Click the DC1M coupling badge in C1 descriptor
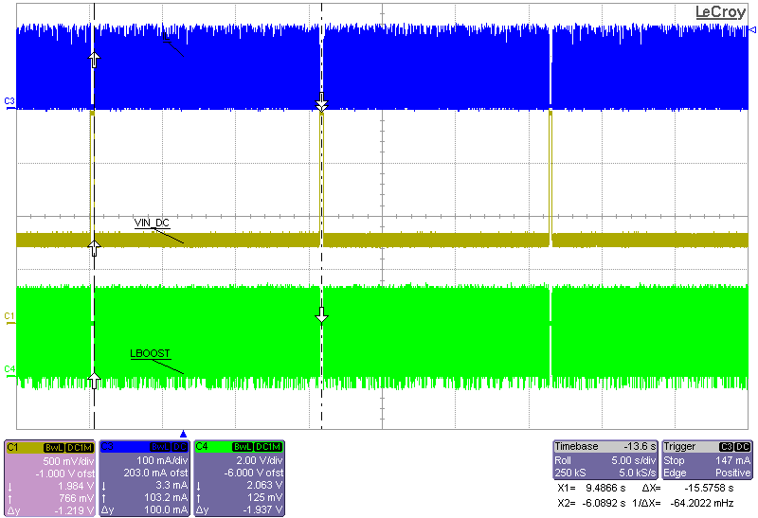 point(80,448)
